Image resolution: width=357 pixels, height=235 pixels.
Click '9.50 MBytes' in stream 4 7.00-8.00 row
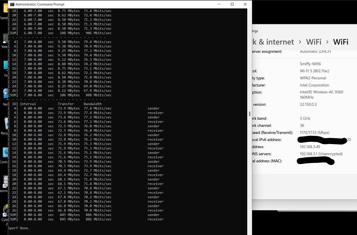69,42
